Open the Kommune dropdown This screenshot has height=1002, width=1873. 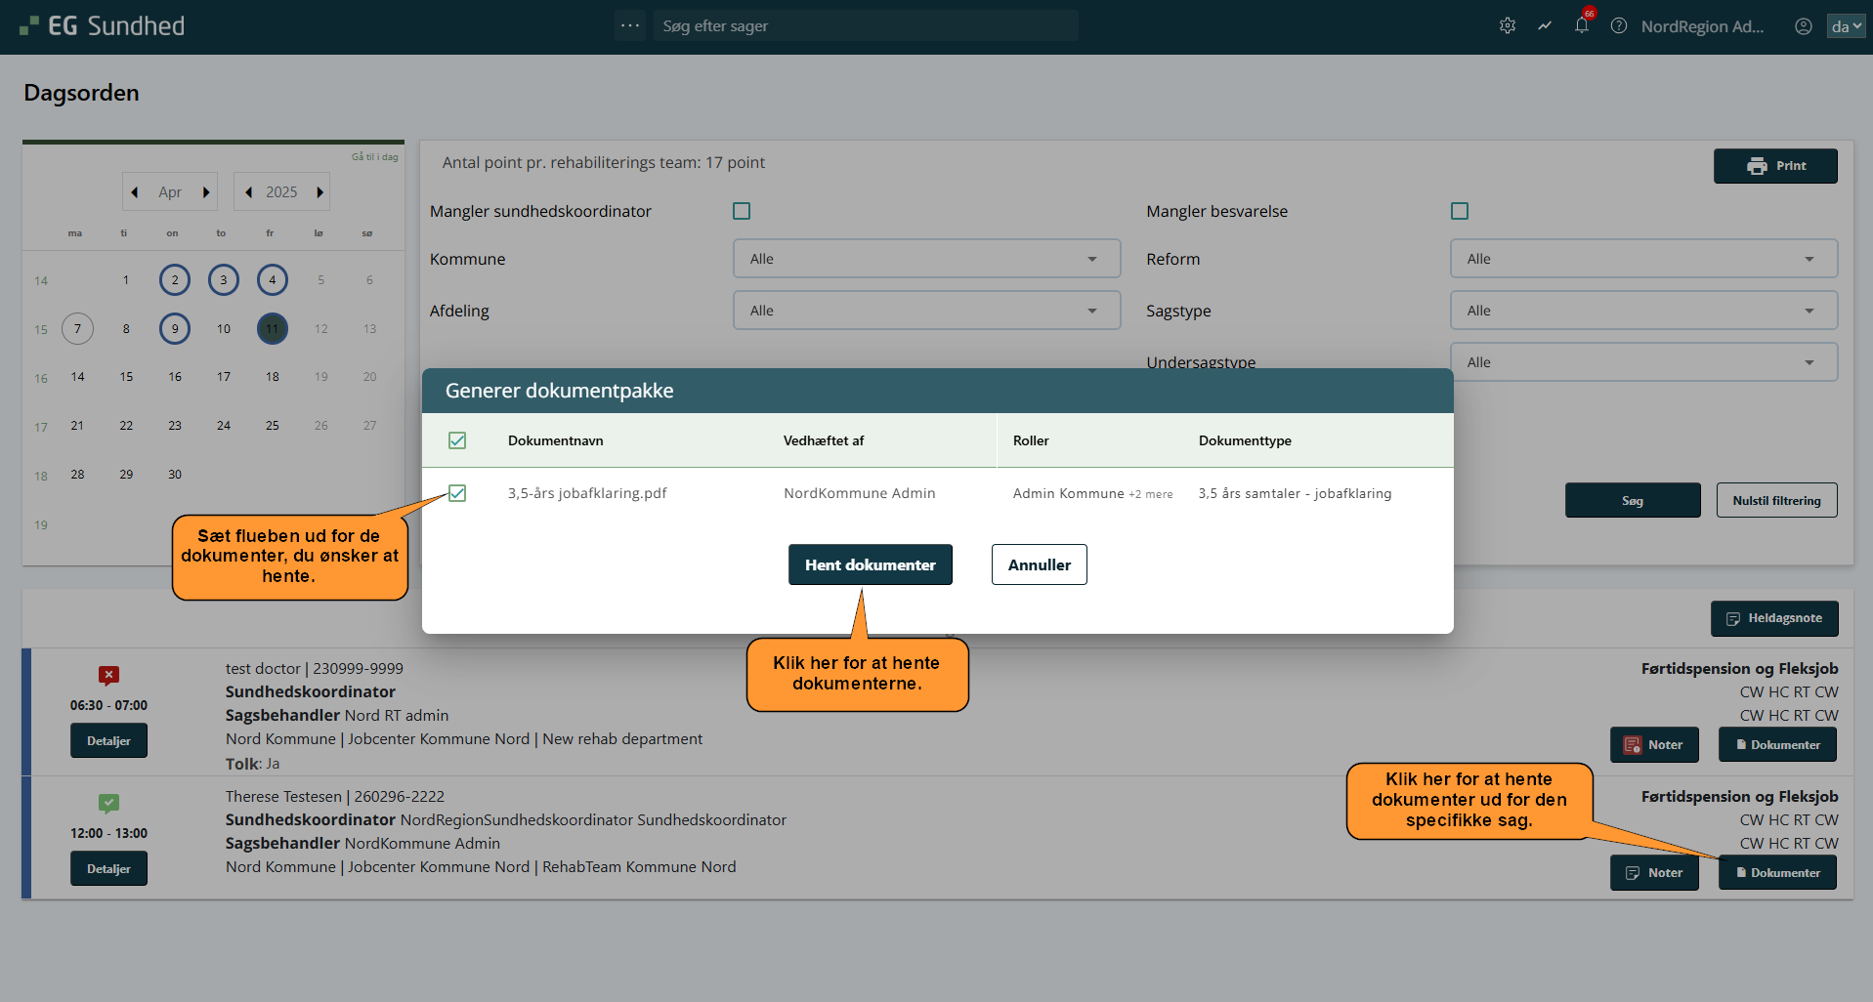coord(926,259)
